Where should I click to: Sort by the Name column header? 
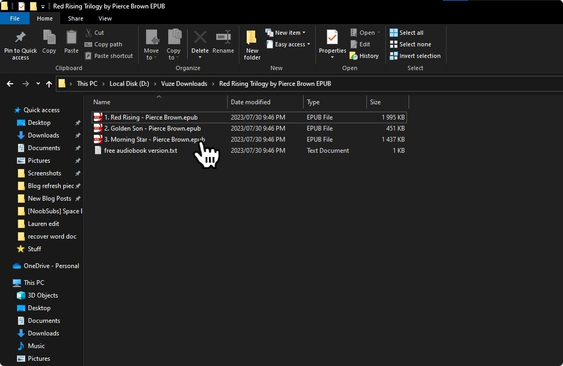[x=159, y=102]
